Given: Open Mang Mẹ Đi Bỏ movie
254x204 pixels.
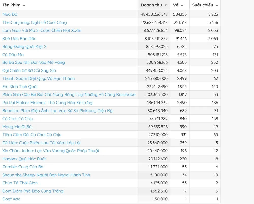Looking at the screenshot, I should 17,127.
